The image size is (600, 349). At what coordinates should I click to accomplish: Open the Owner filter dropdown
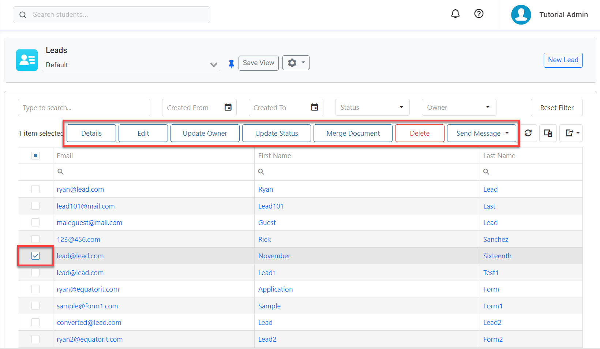coord(459,107)
